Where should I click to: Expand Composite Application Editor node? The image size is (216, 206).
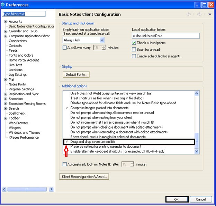point(6,36)
